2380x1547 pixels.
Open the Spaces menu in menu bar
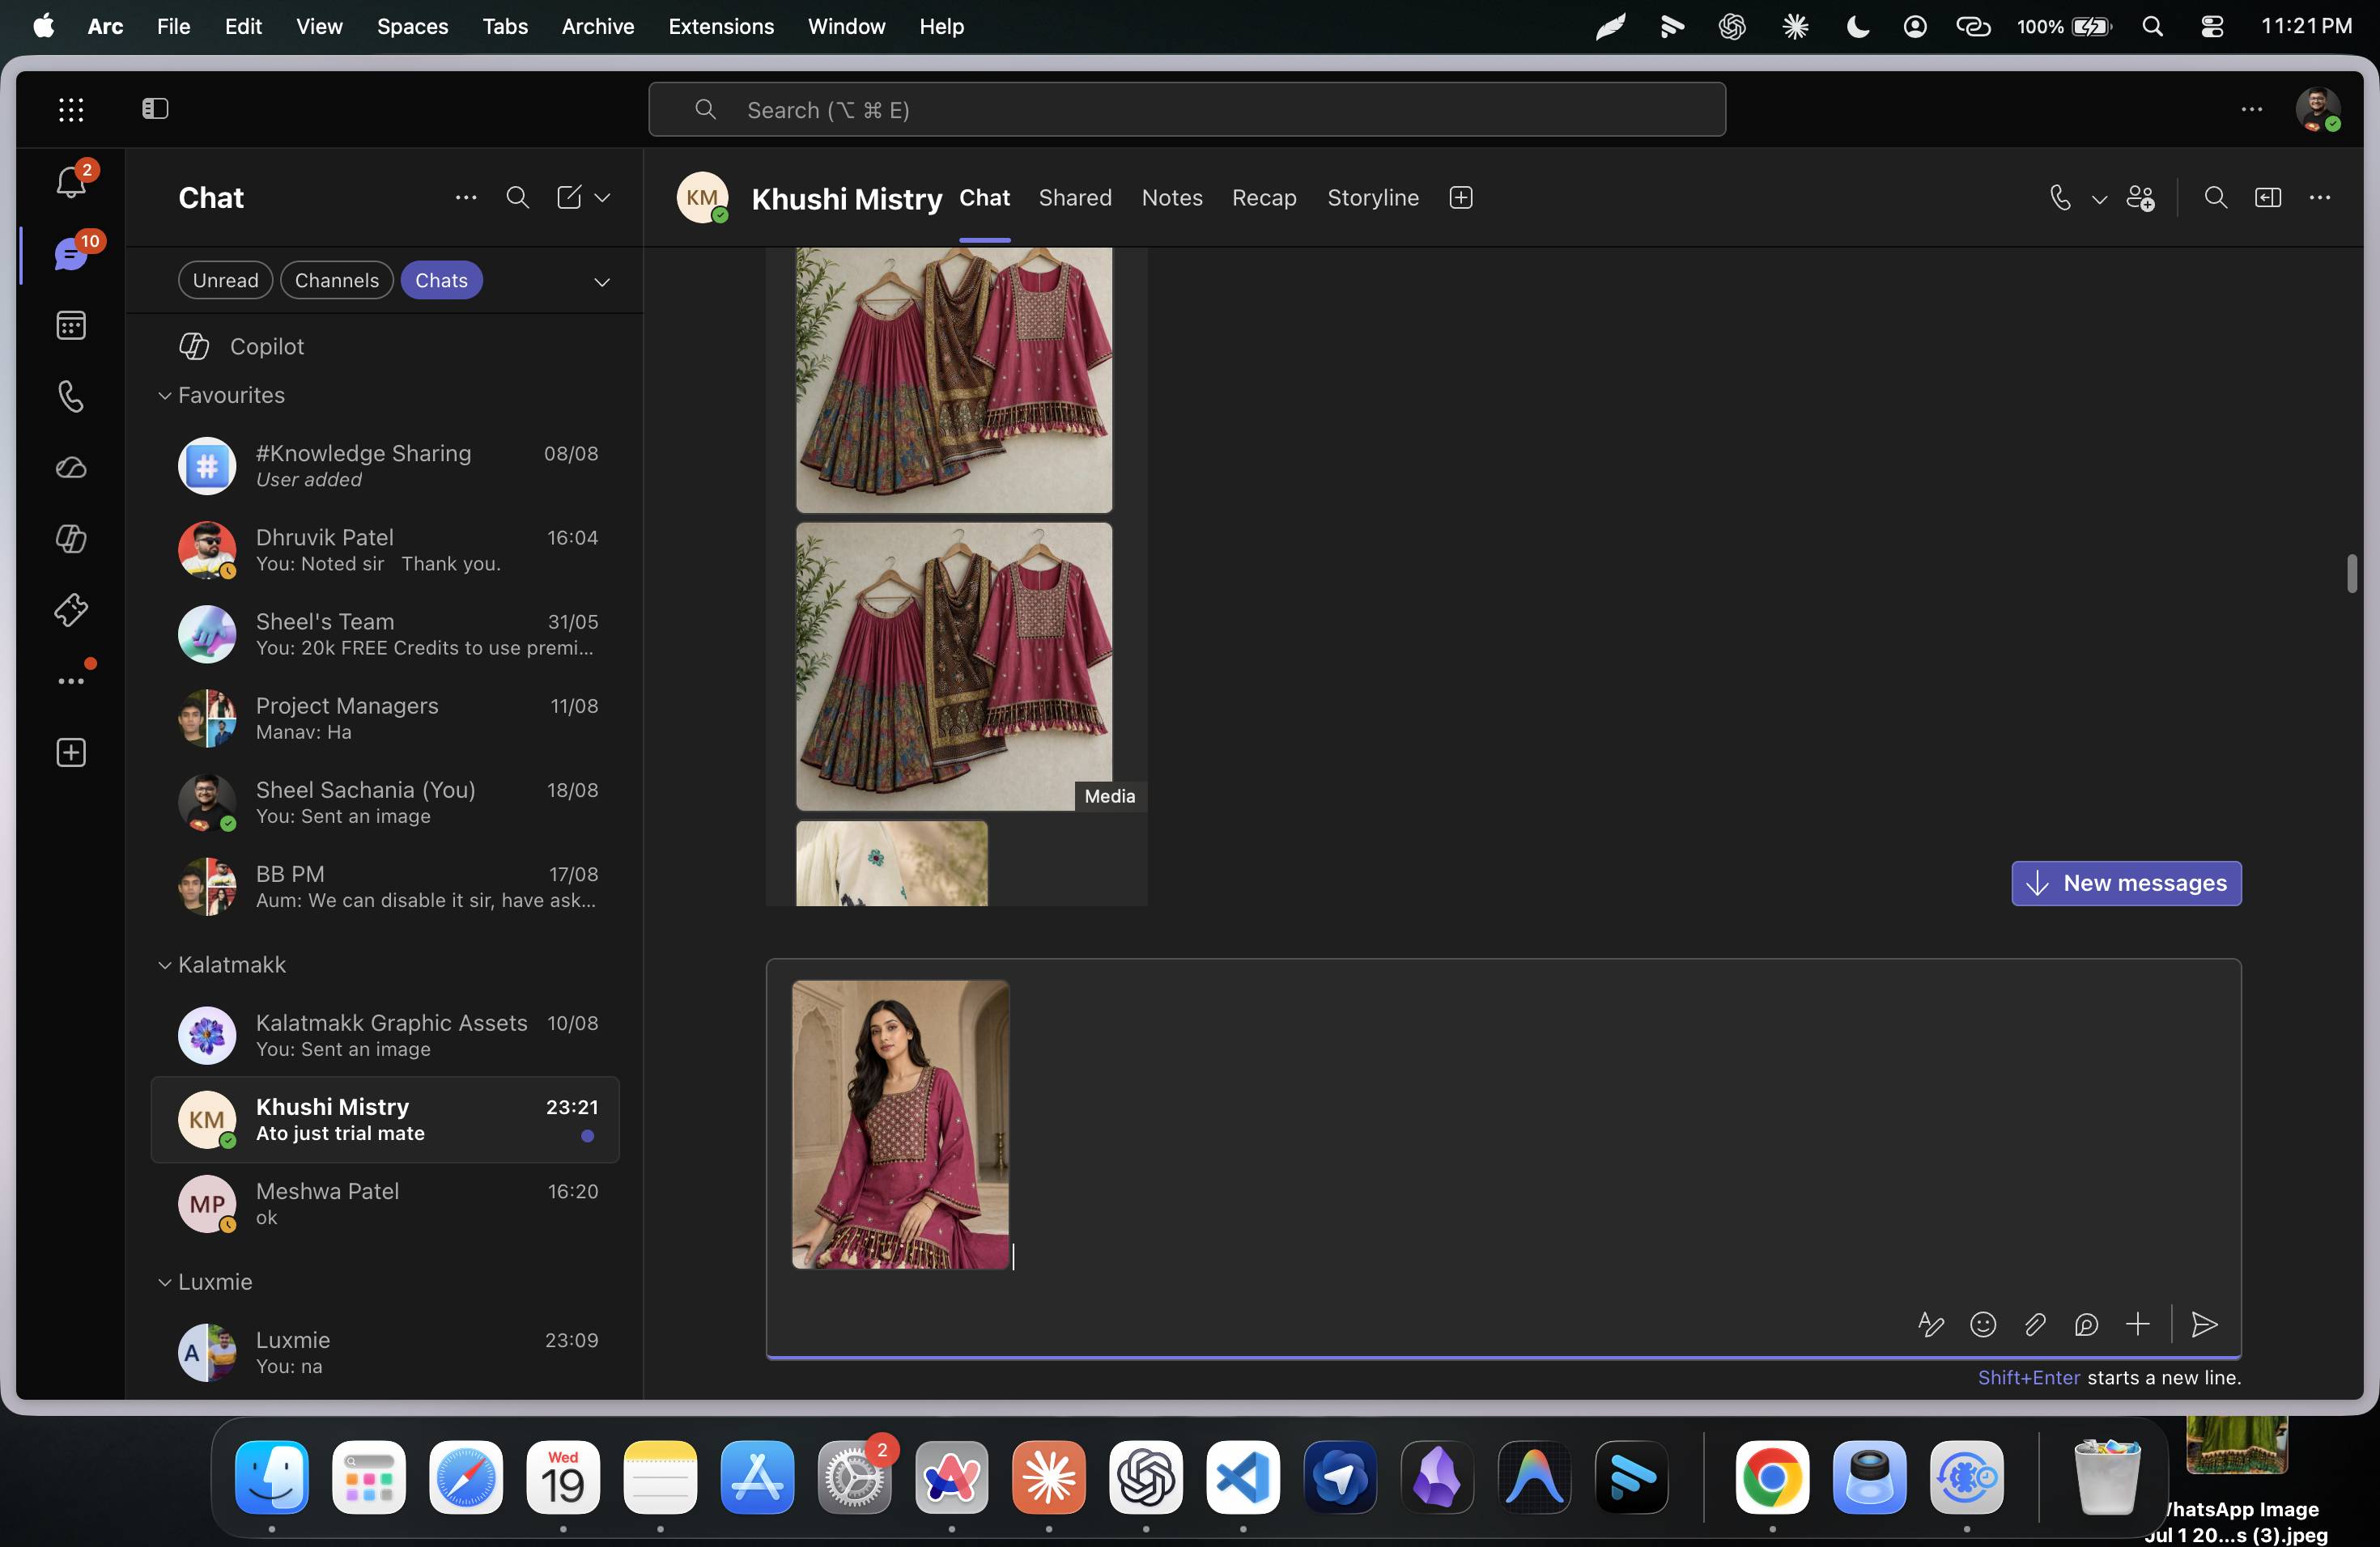(x=412, y=27)
